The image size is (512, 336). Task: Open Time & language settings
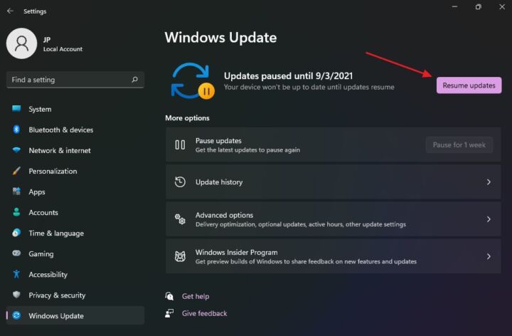(x=75, y=233)
